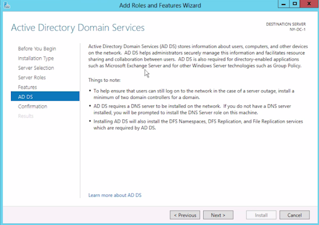This screenshot has width=319, height=225.
Task: Open the Installation Type step
Action: pos(36,58)
